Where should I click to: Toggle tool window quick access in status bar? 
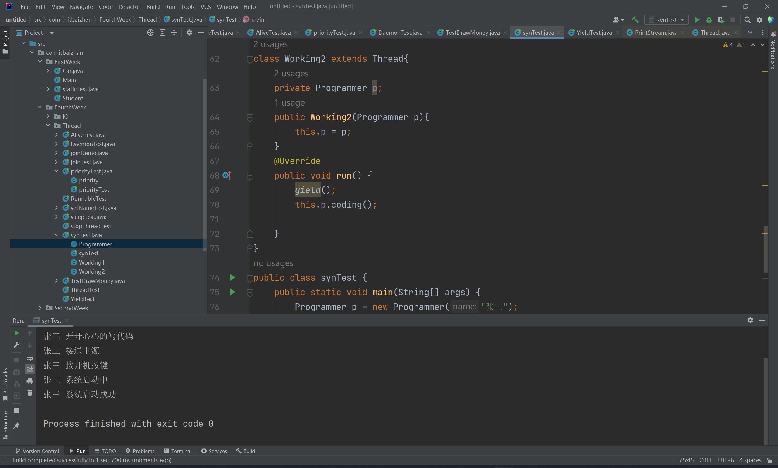5,460
